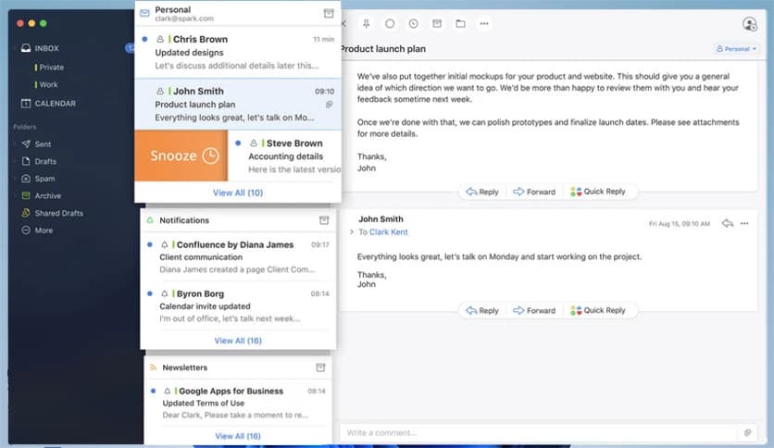Open the Personal account dropdown
774x448 pixels.
coord(736,49)
